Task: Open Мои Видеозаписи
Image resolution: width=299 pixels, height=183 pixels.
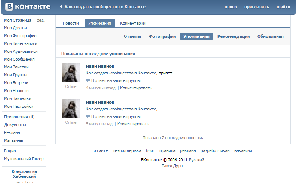Action: (x=21, y=43)
